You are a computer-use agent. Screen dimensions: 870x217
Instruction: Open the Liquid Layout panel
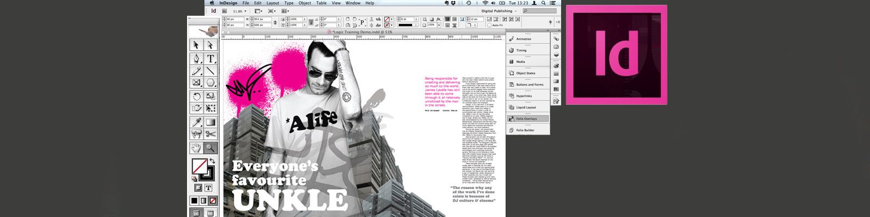point(528,107)
